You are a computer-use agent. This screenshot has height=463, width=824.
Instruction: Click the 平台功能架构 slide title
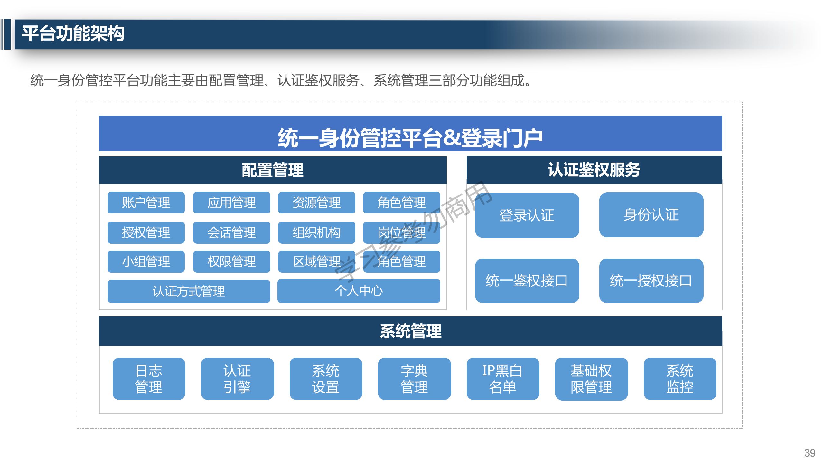coord(73,33)
